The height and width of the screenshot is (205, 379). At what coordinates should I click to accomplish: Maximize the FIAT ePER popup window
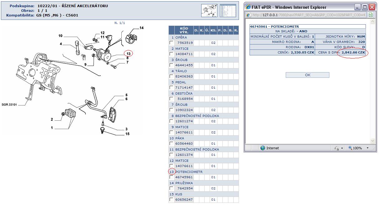click(364, 7)
